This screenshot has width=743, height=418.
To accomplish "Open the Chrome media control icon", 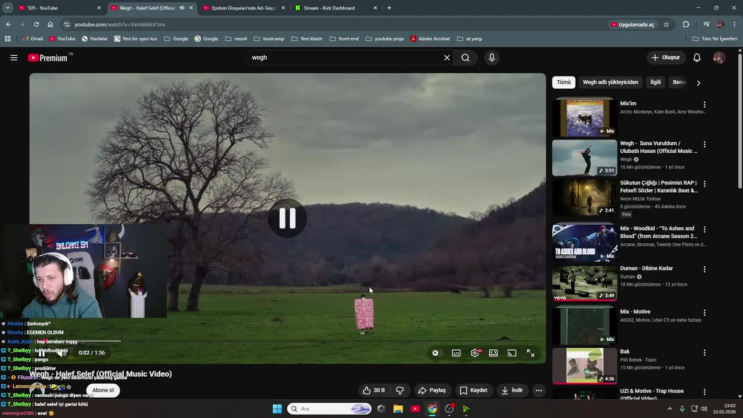I will click(x=706, y=24).
